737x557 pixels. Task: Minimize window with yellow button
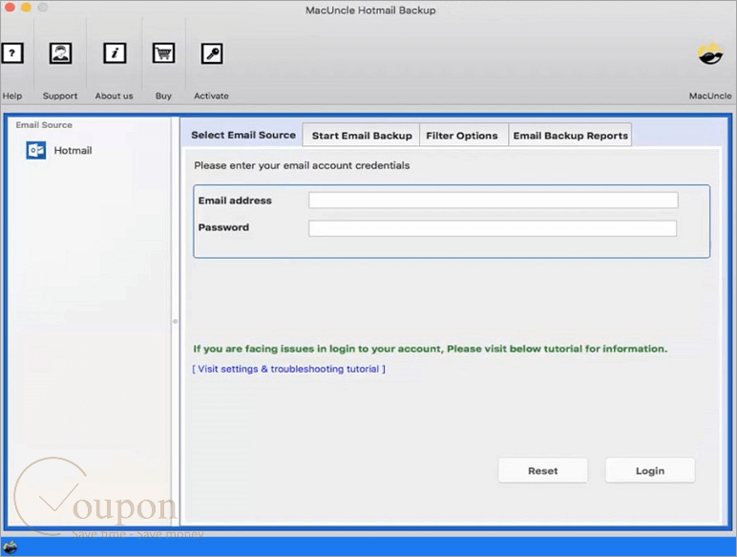coord(27,8)
